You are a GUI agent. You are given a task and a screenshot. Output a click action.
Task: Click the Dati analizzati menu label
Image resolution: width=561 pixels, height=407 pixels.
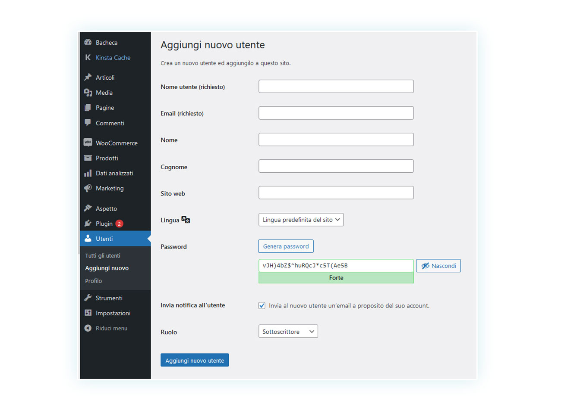(x=114, y=173)
